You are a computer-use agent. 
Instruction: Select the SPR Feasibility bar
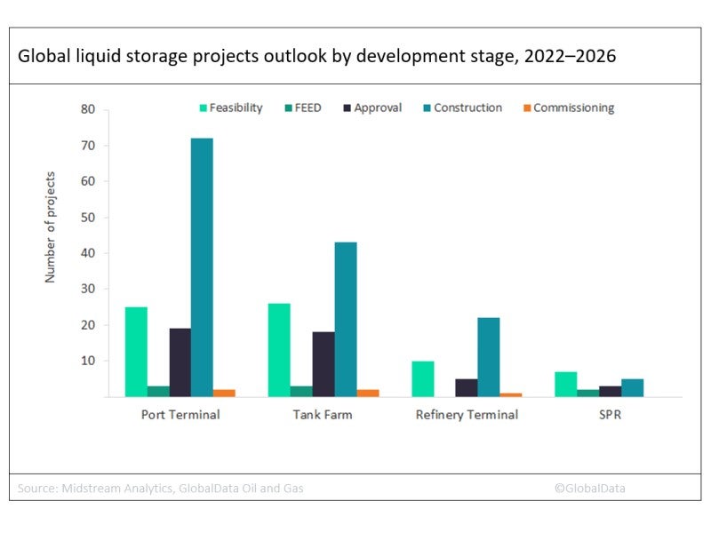[x=565, y=384]
